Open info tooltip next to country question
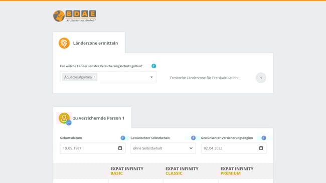 (x=153, y=66)
